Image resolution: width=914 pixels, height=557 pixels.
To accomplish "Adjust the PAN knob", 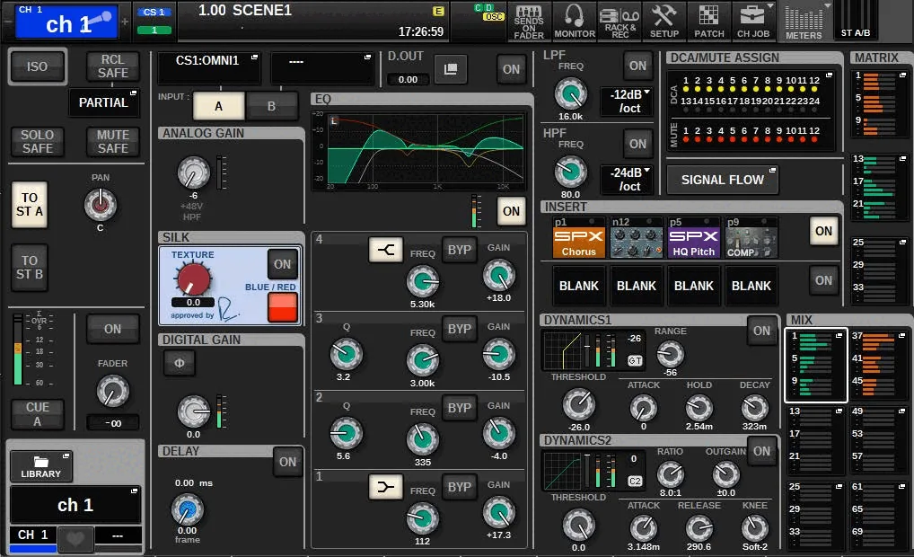I will [101, 205].
